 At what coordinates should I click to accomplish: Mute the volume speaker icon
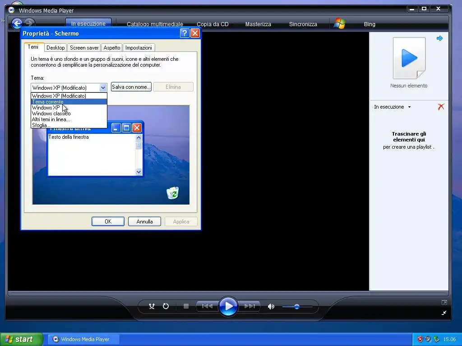pos(271,306)
